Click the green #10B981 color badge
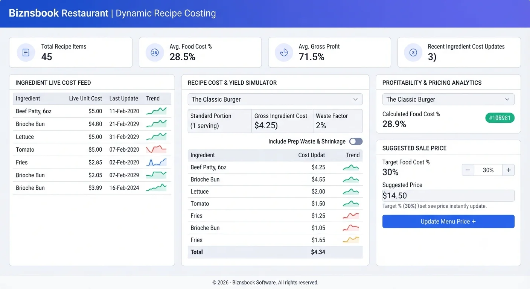The width and height of the screenshot is (530, 289). coord(500,118)
